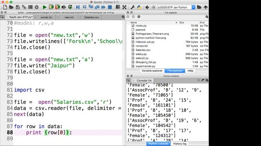Image resolution: width=261 pixels, height=146 pixels.
Task: Open the PYTHONPATH manager python icon
Action: (x=139, y=7)
